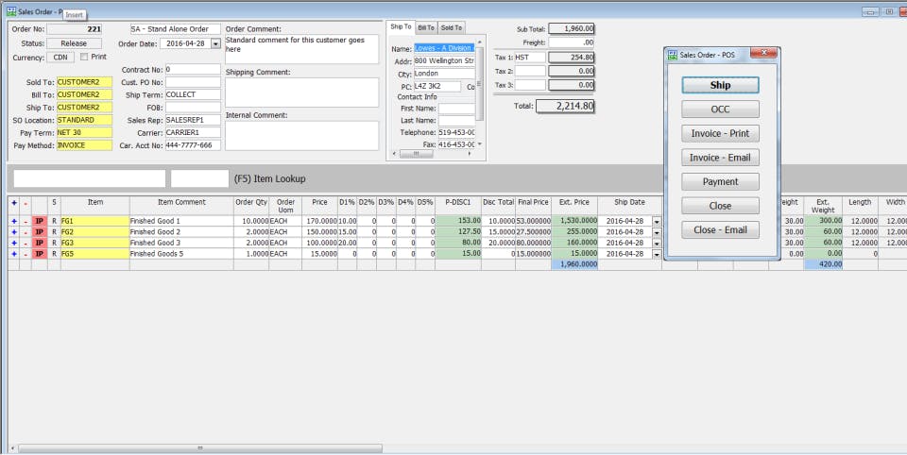Click the Ext. Price column header

(574, 205)
